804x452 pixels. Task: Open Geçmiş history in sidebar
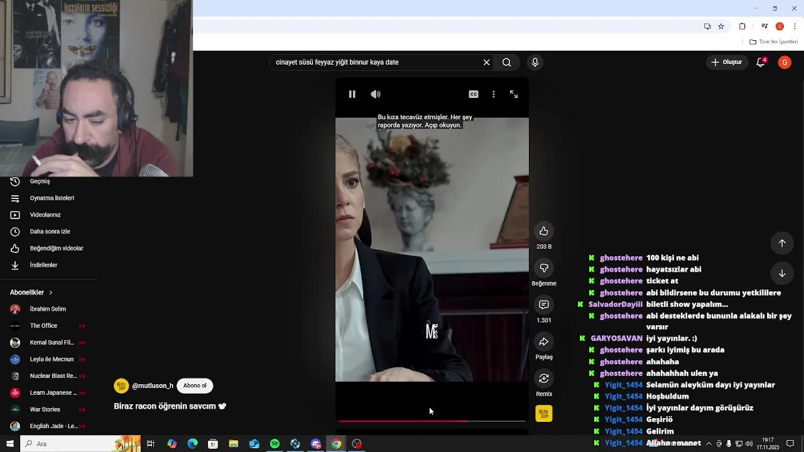pyautogui.click(x=40, y=181)
